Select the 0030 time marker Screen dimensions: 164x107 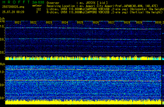coord(158,22)
